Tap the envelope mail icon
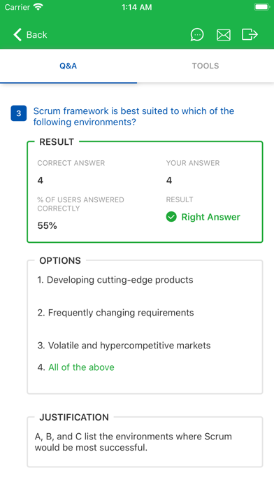This screenshot has height=487, width=274. [224, 35]
